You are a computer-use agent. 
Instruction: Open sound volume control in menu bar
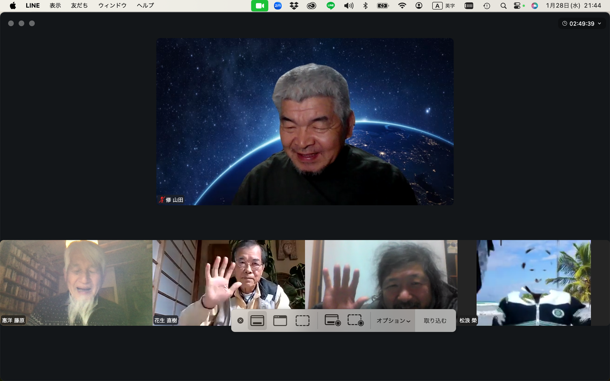point(349,6)
